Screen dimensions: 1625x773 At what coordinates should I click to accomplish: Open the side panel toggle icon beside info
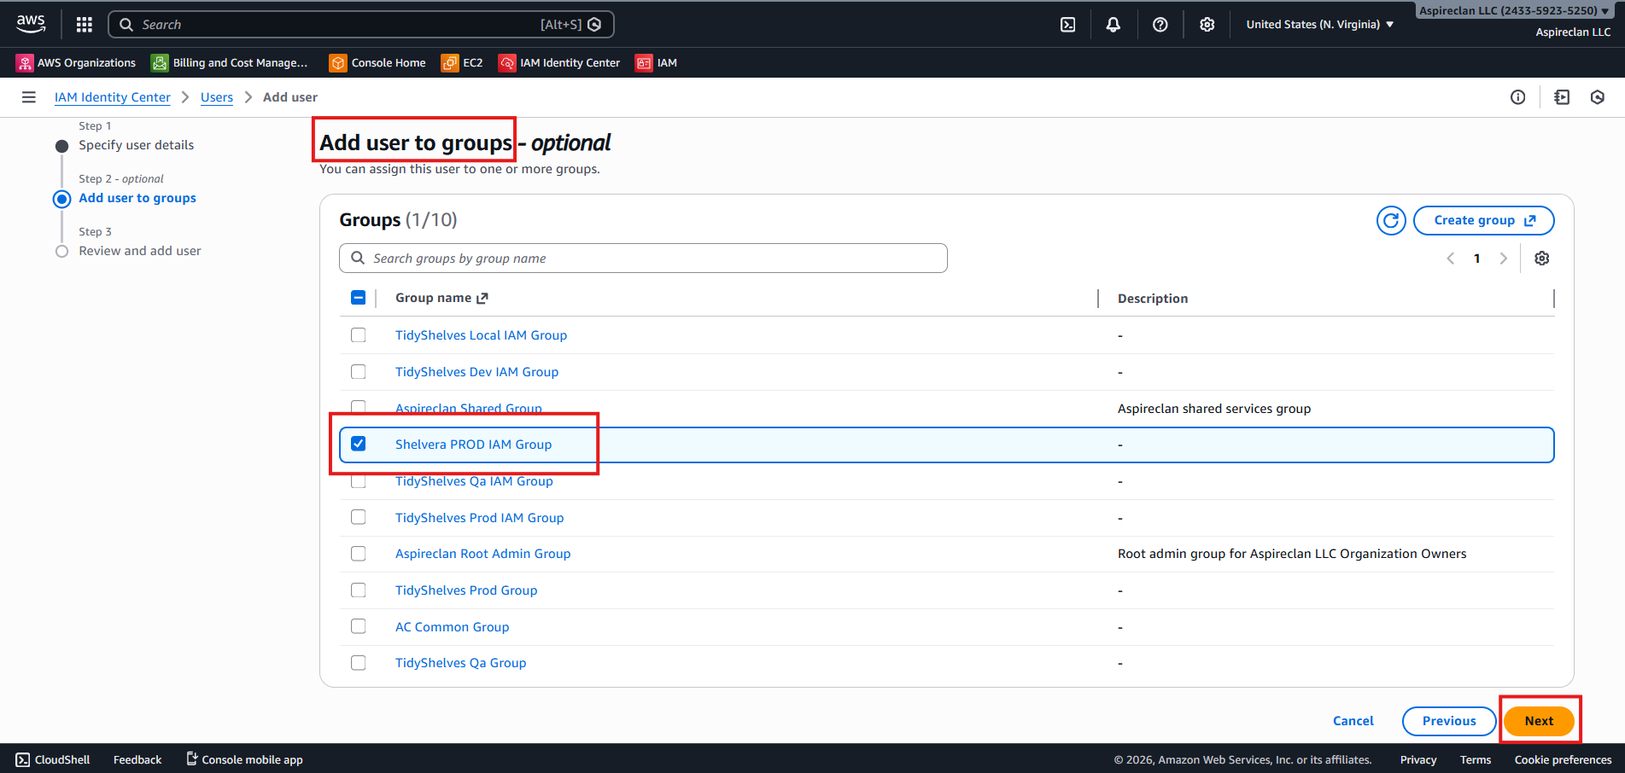[x=1562, y=97]
